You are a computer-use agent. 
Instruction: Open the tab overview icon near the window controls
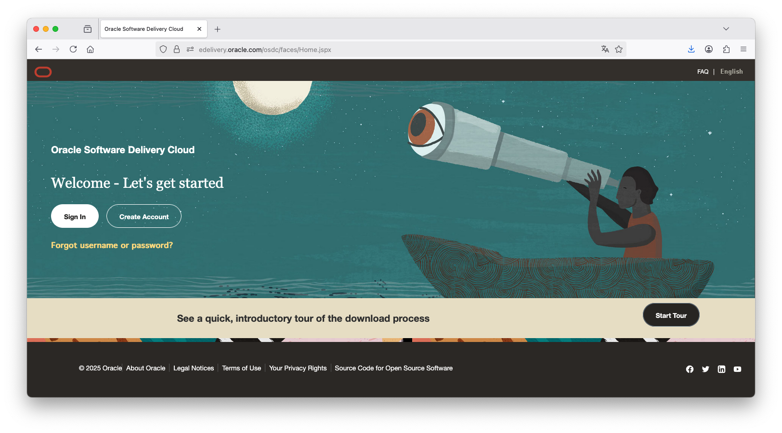coord(88,29)
